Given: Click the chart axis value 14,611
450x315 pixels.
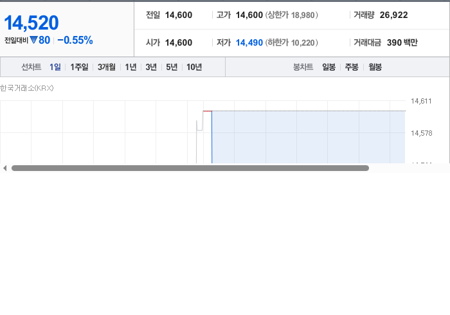Looking at the screenshot, I should point(421,101).
